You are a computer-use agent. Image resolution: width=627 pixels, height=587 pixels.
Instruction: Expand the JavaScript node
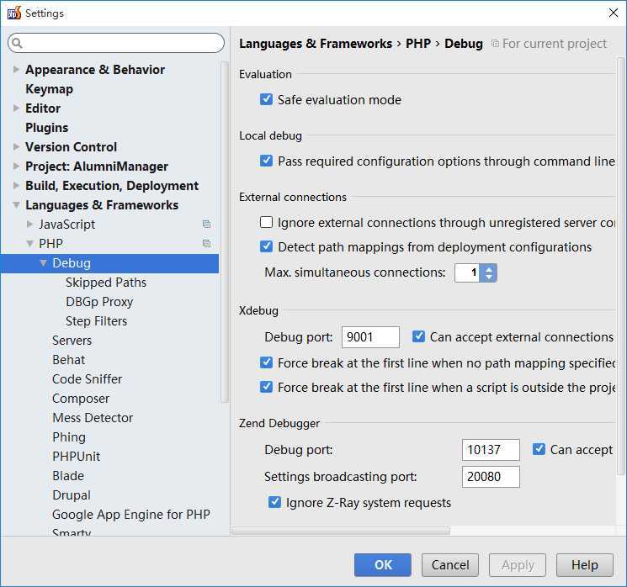click(29, 225)
